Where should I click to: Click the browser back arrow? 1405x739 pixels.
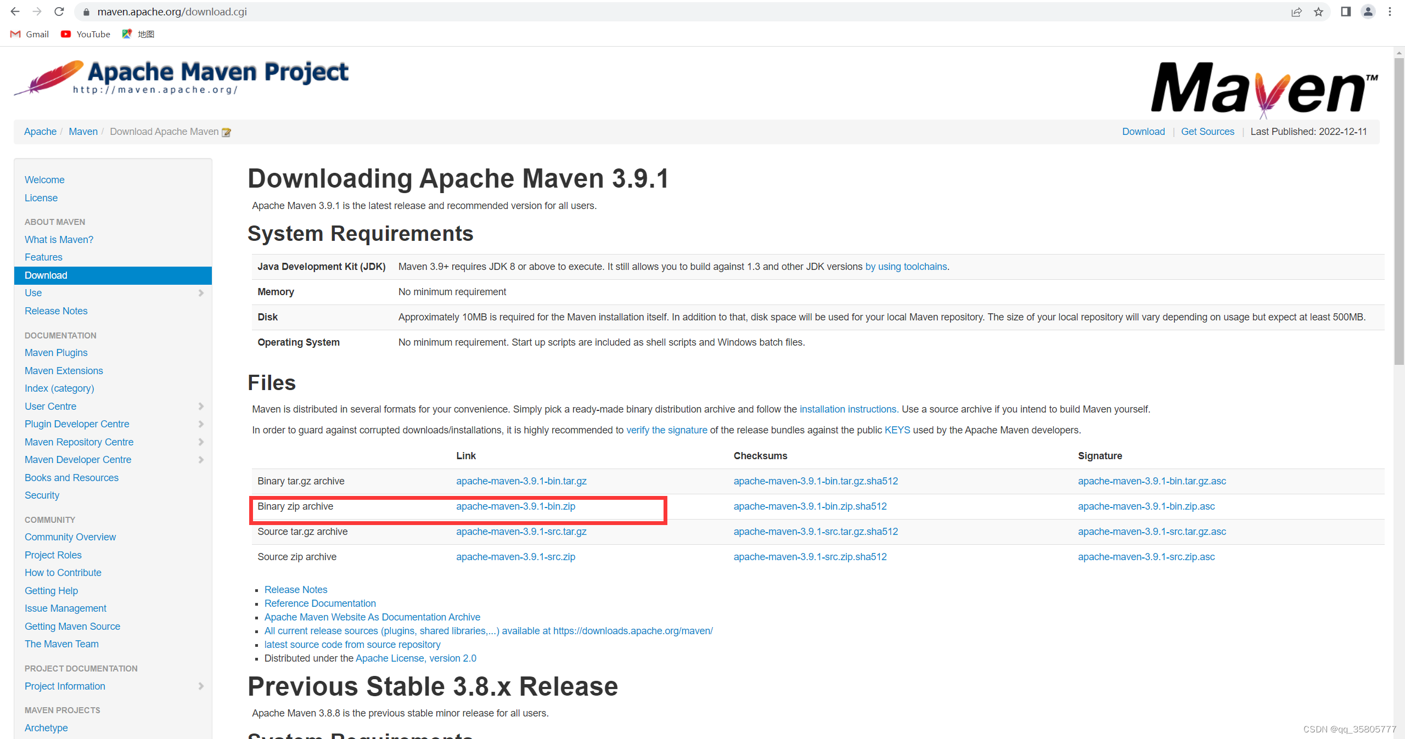point(15,12)
